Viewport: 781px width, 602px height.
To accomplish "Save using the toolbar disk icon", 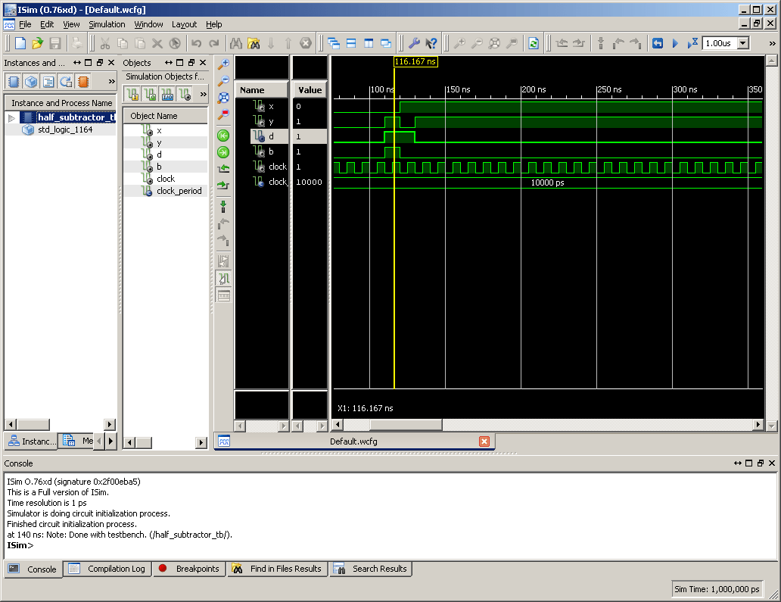I will click(54, 43).
